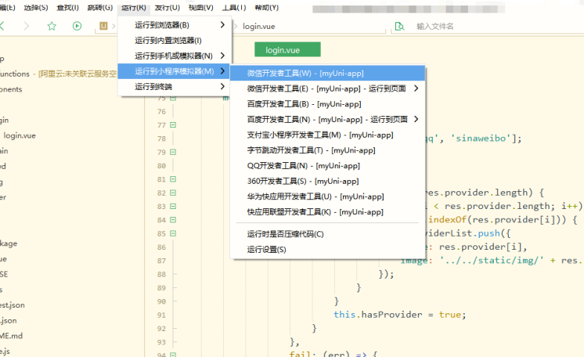Switch to the green login.vue tab

tap(282, 50)
